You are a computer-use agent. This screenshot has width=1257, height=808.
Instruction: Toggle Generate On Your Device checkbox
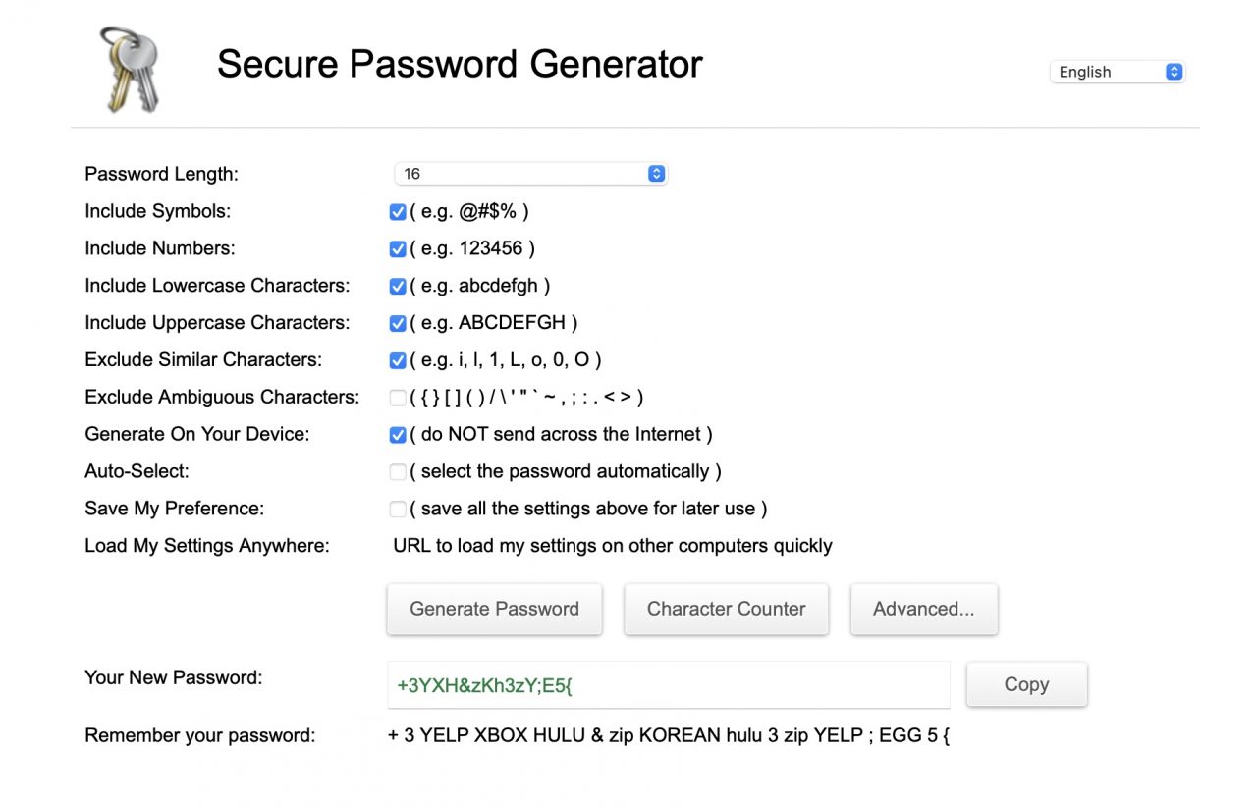pyautogui.click(x=398, y=435)
